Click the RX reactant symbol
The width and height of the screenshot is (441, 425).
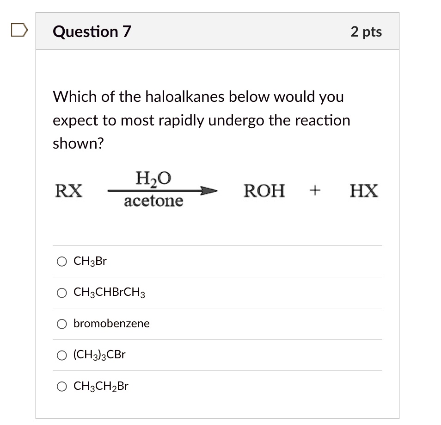point(68,190)
